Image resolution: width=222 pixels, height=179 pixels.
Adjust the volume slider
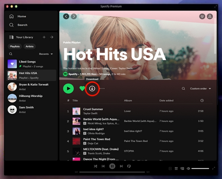click(200, 168)
